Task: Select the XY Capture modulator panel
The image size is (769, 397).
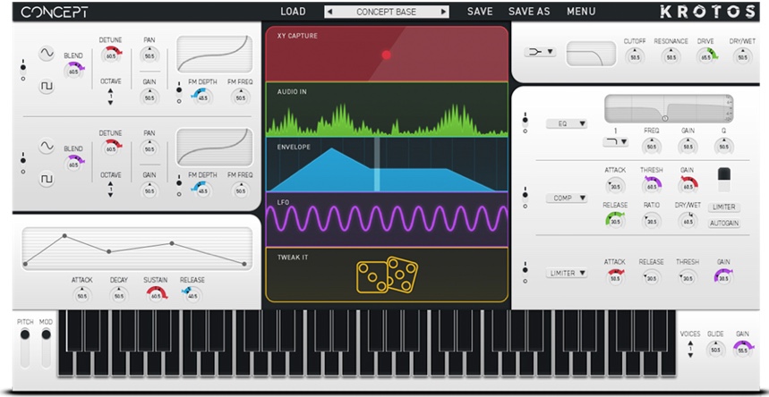Action: (x=387, y=54)
